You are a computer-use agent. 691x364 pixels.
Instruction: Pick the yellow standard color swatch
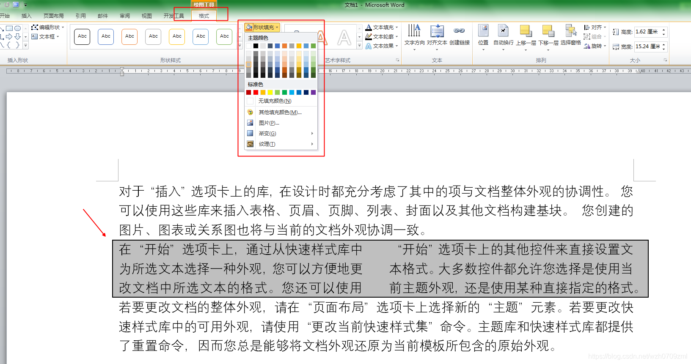pyautogui.click(x=270, y=92)
